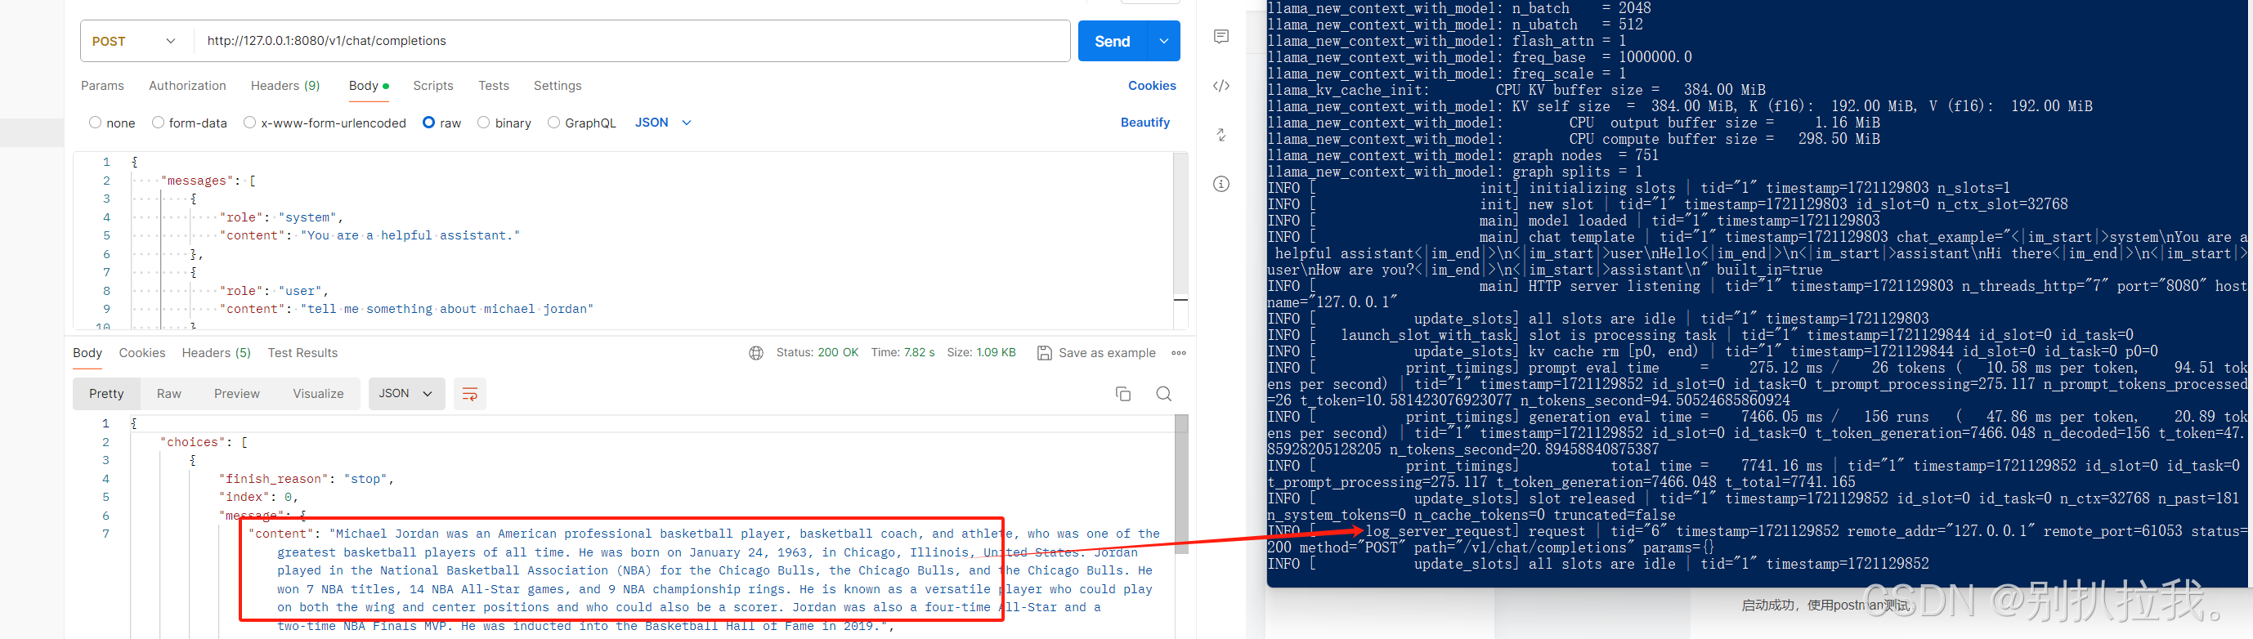Image resolution: width=2253 pixels, height=639 pixels.
Task: Click the "messages" line in request body
Action: tap(208, 181)
